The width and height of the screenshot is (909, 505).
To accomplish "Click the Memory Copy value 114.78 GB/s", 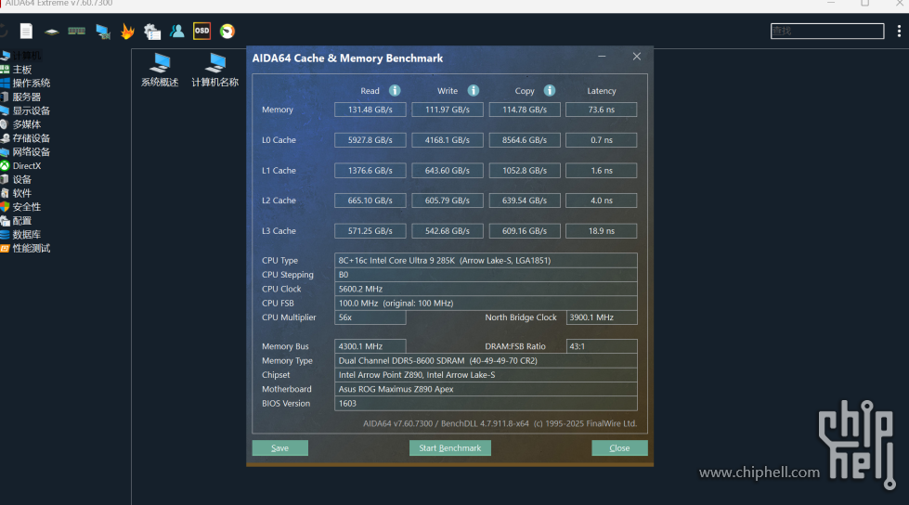I will point(525,110).
